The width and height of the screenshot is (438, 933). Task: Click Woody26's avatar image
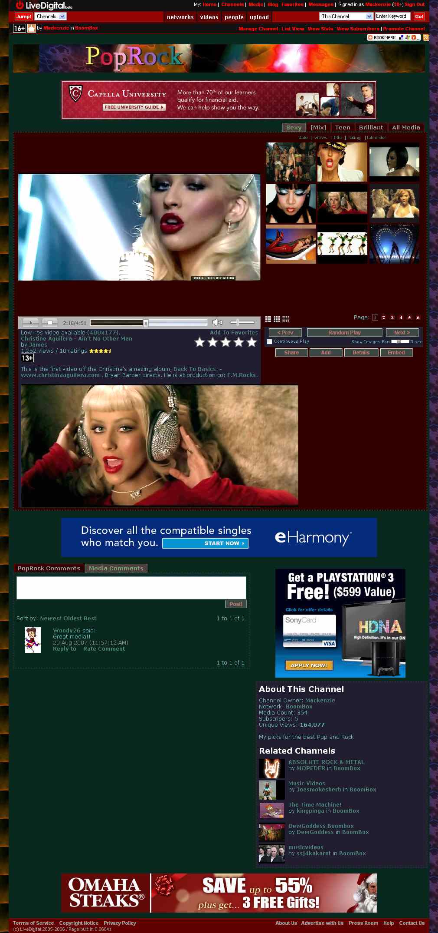[33, 640]
